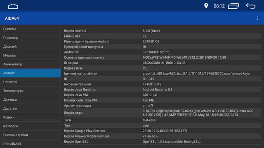Select the Пристрій з root-доступом row
This screenshot has height=148, width=264.
tap(162, 47)
